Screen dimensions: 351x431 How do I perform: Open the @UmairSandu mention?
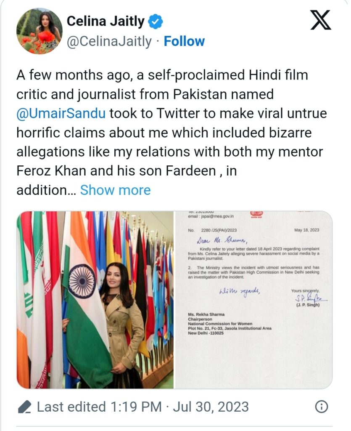pos(61,113)
